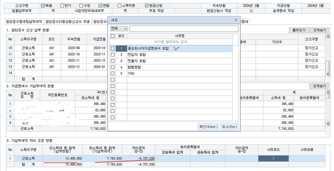Tick checkbox for 전입자 포함 row
The image size is (334, 171).
coord(112,55)
